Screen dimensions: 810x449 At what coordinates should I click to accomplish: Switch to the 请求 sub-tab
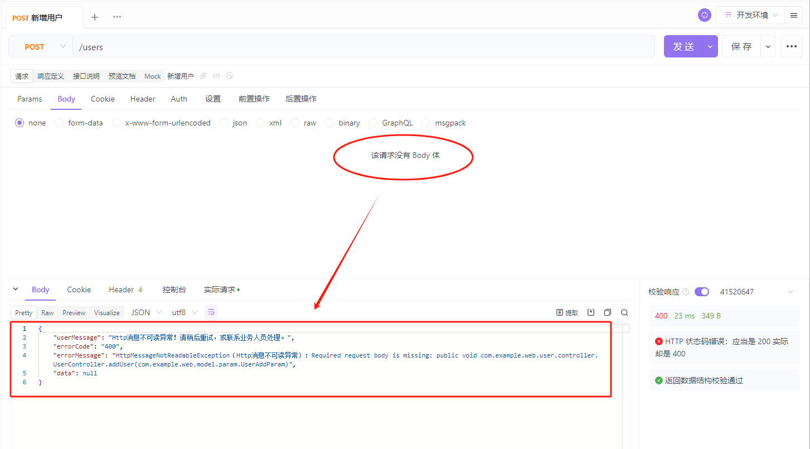click(x=22, y=76)
